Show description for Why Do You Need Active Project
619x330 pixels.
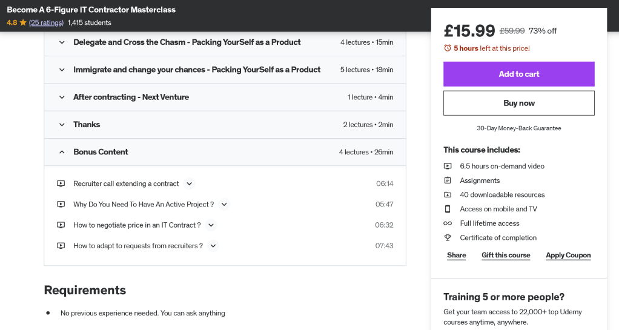(x=224, y=205)
